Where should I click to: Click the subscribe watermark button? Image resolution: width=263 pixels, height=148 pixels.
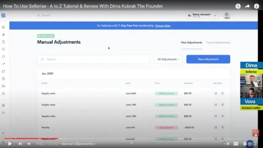click(x=256, y=133)
